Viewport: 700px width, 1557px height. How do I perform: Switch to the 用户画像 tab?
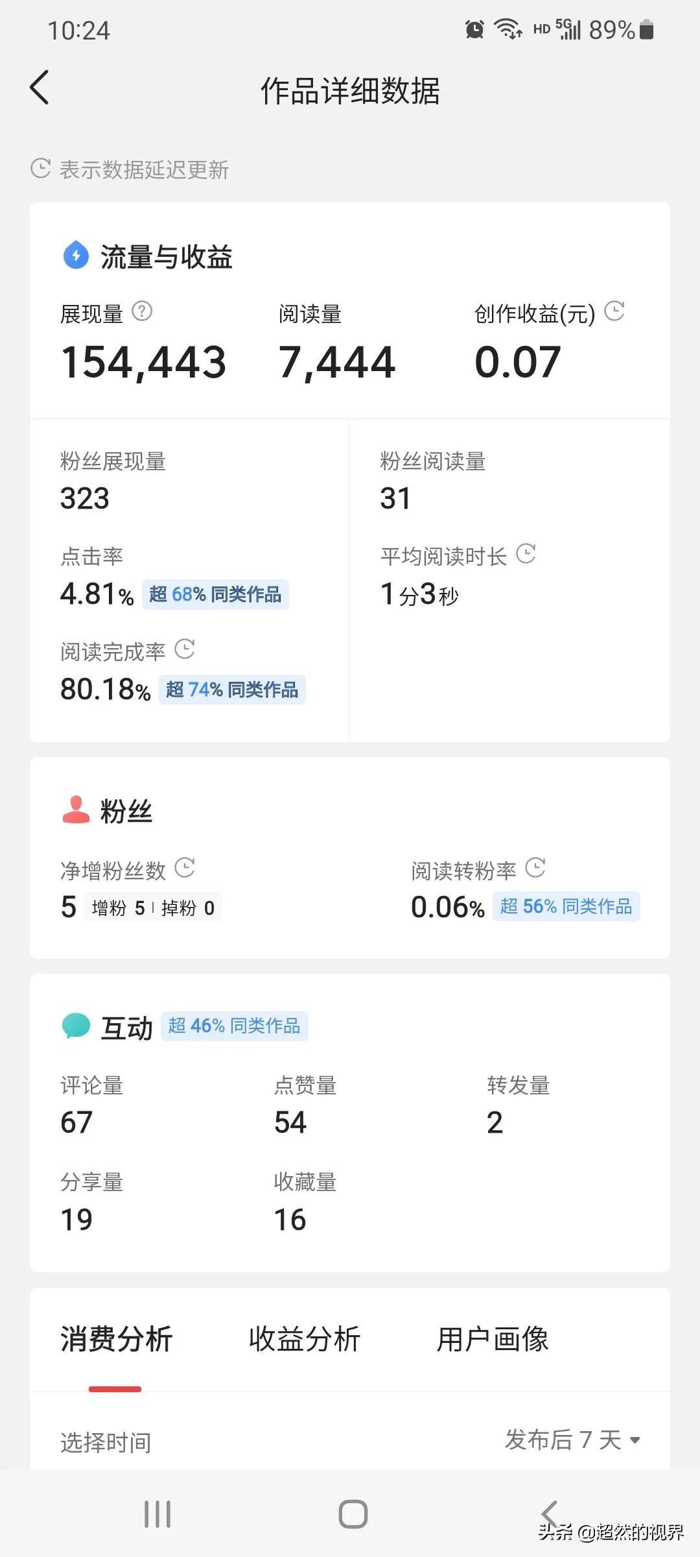tap(493, 1340)
